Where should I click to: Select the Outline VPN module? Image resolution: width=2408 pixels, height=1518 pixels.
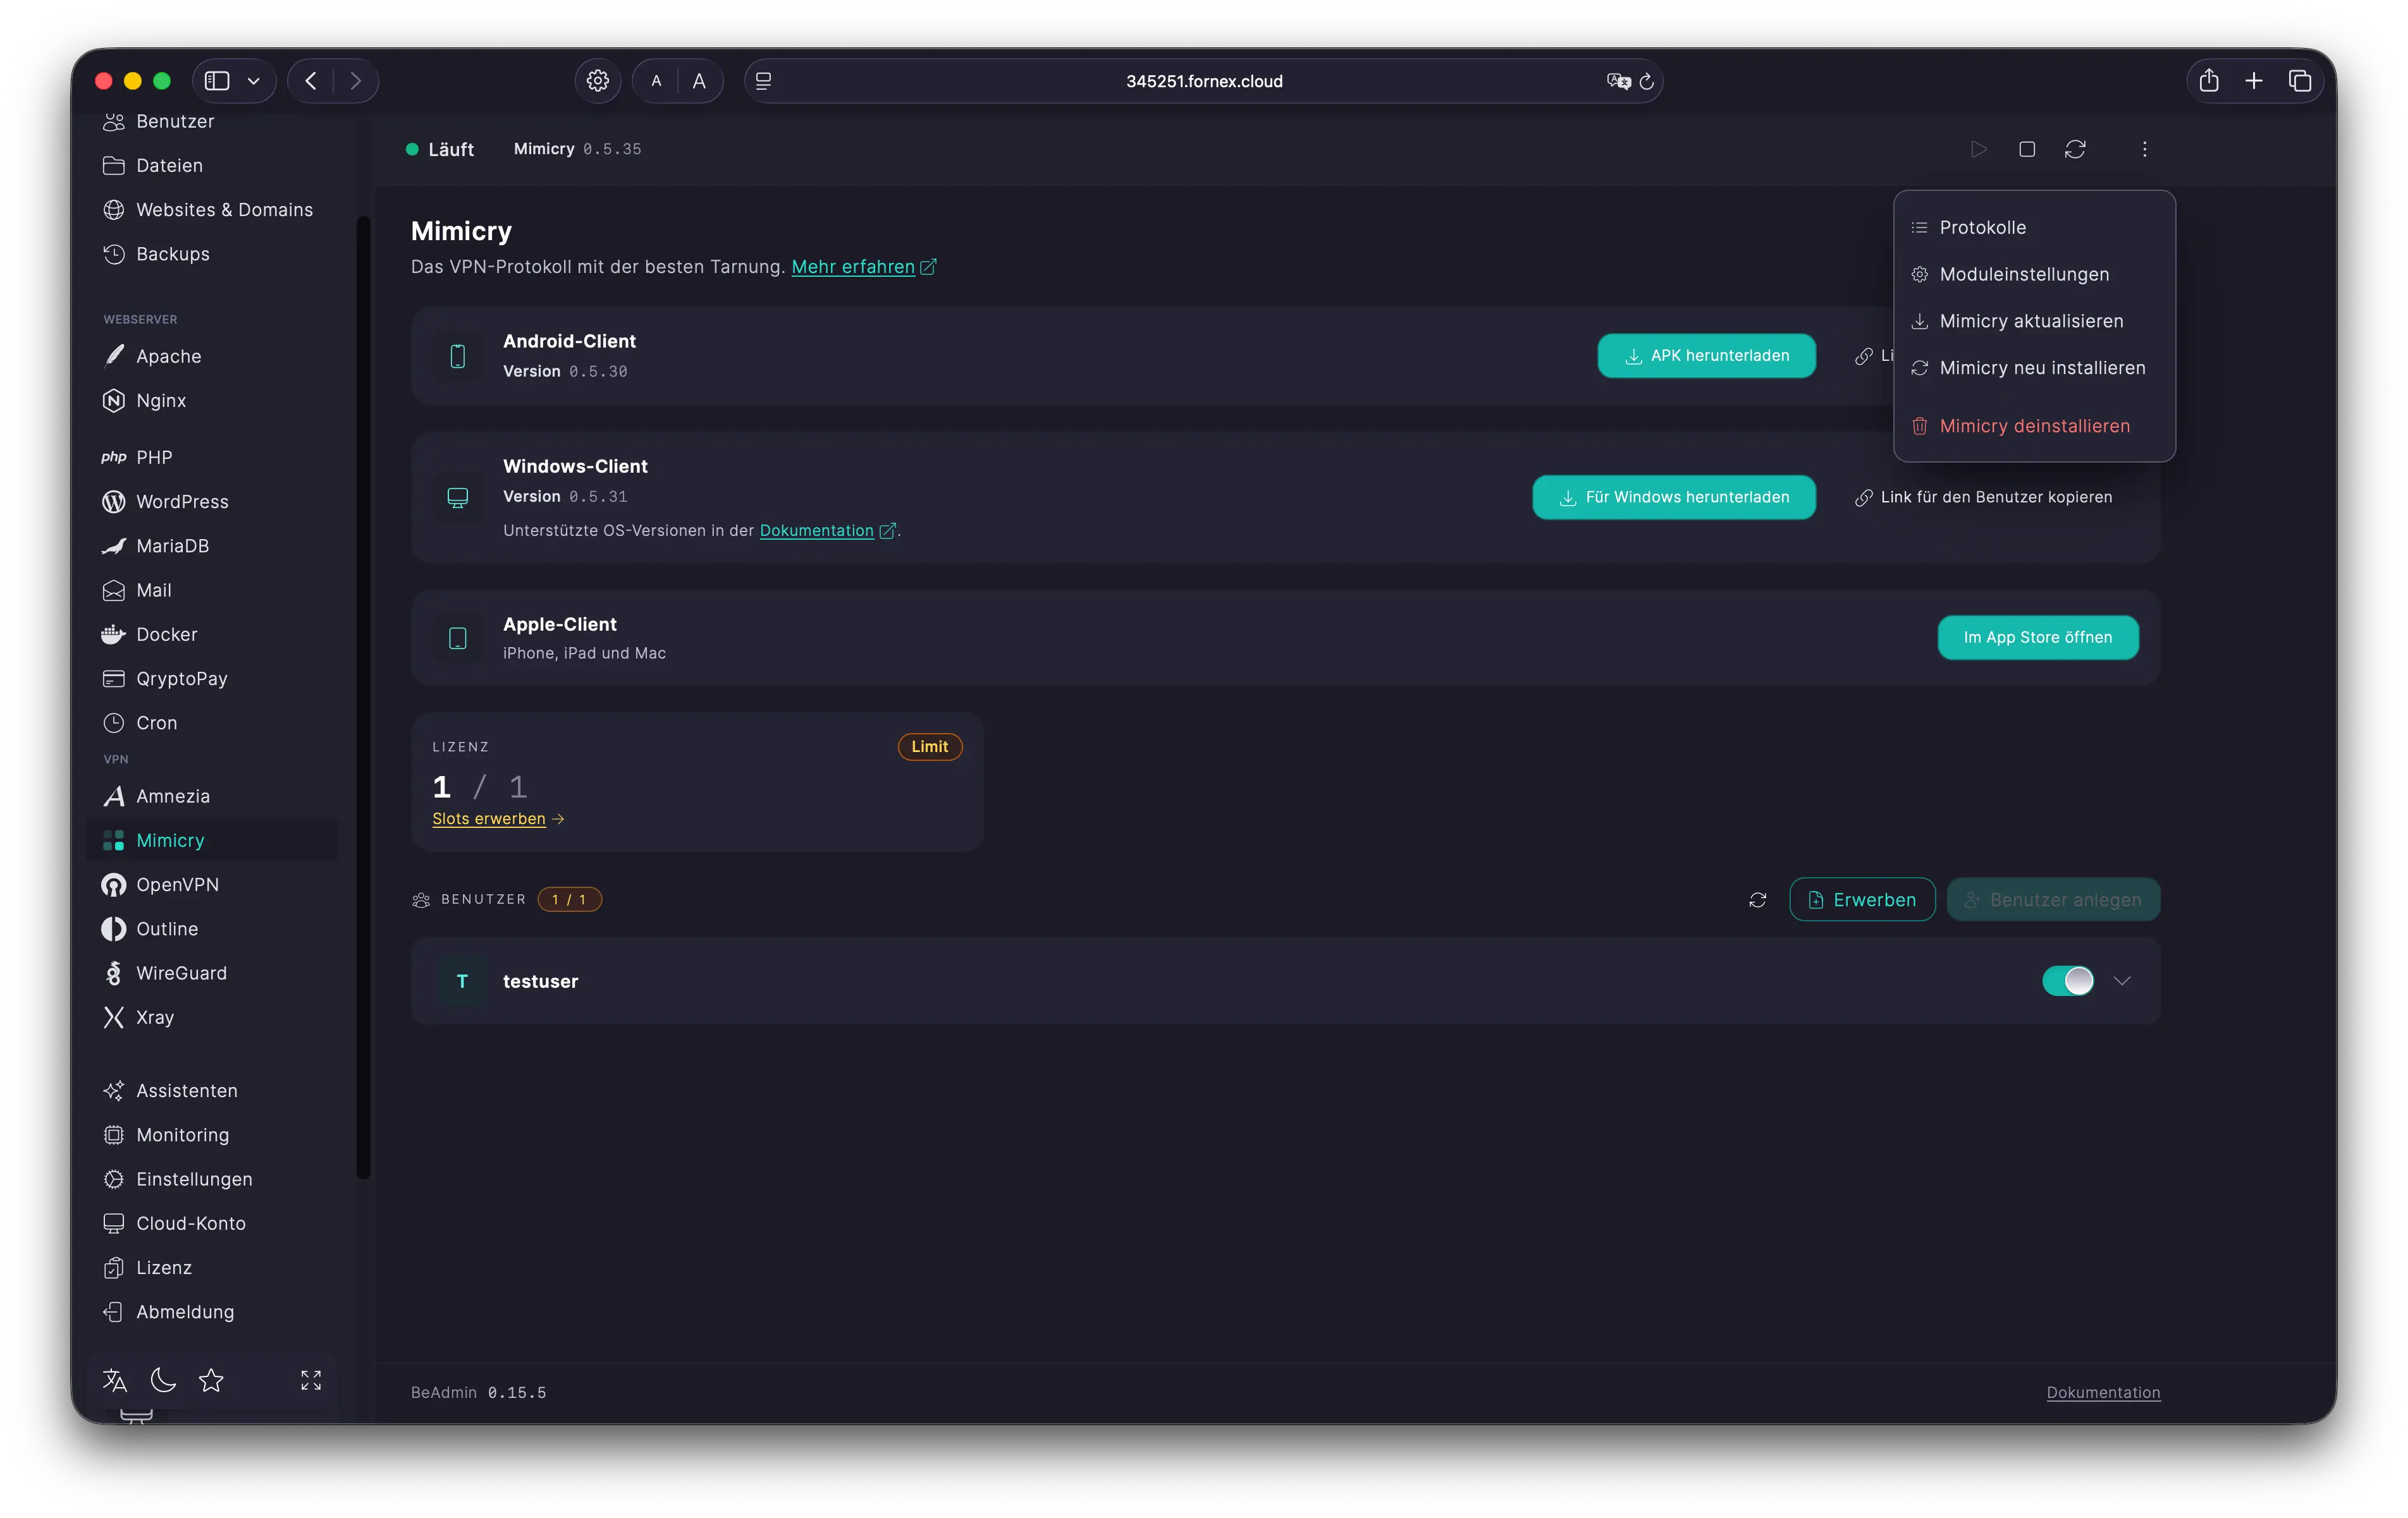click(x=150, y=928)
